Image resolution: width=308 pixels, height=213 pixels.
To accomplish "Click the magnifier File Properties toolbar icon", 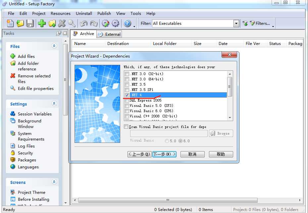I will coord(72,23).
